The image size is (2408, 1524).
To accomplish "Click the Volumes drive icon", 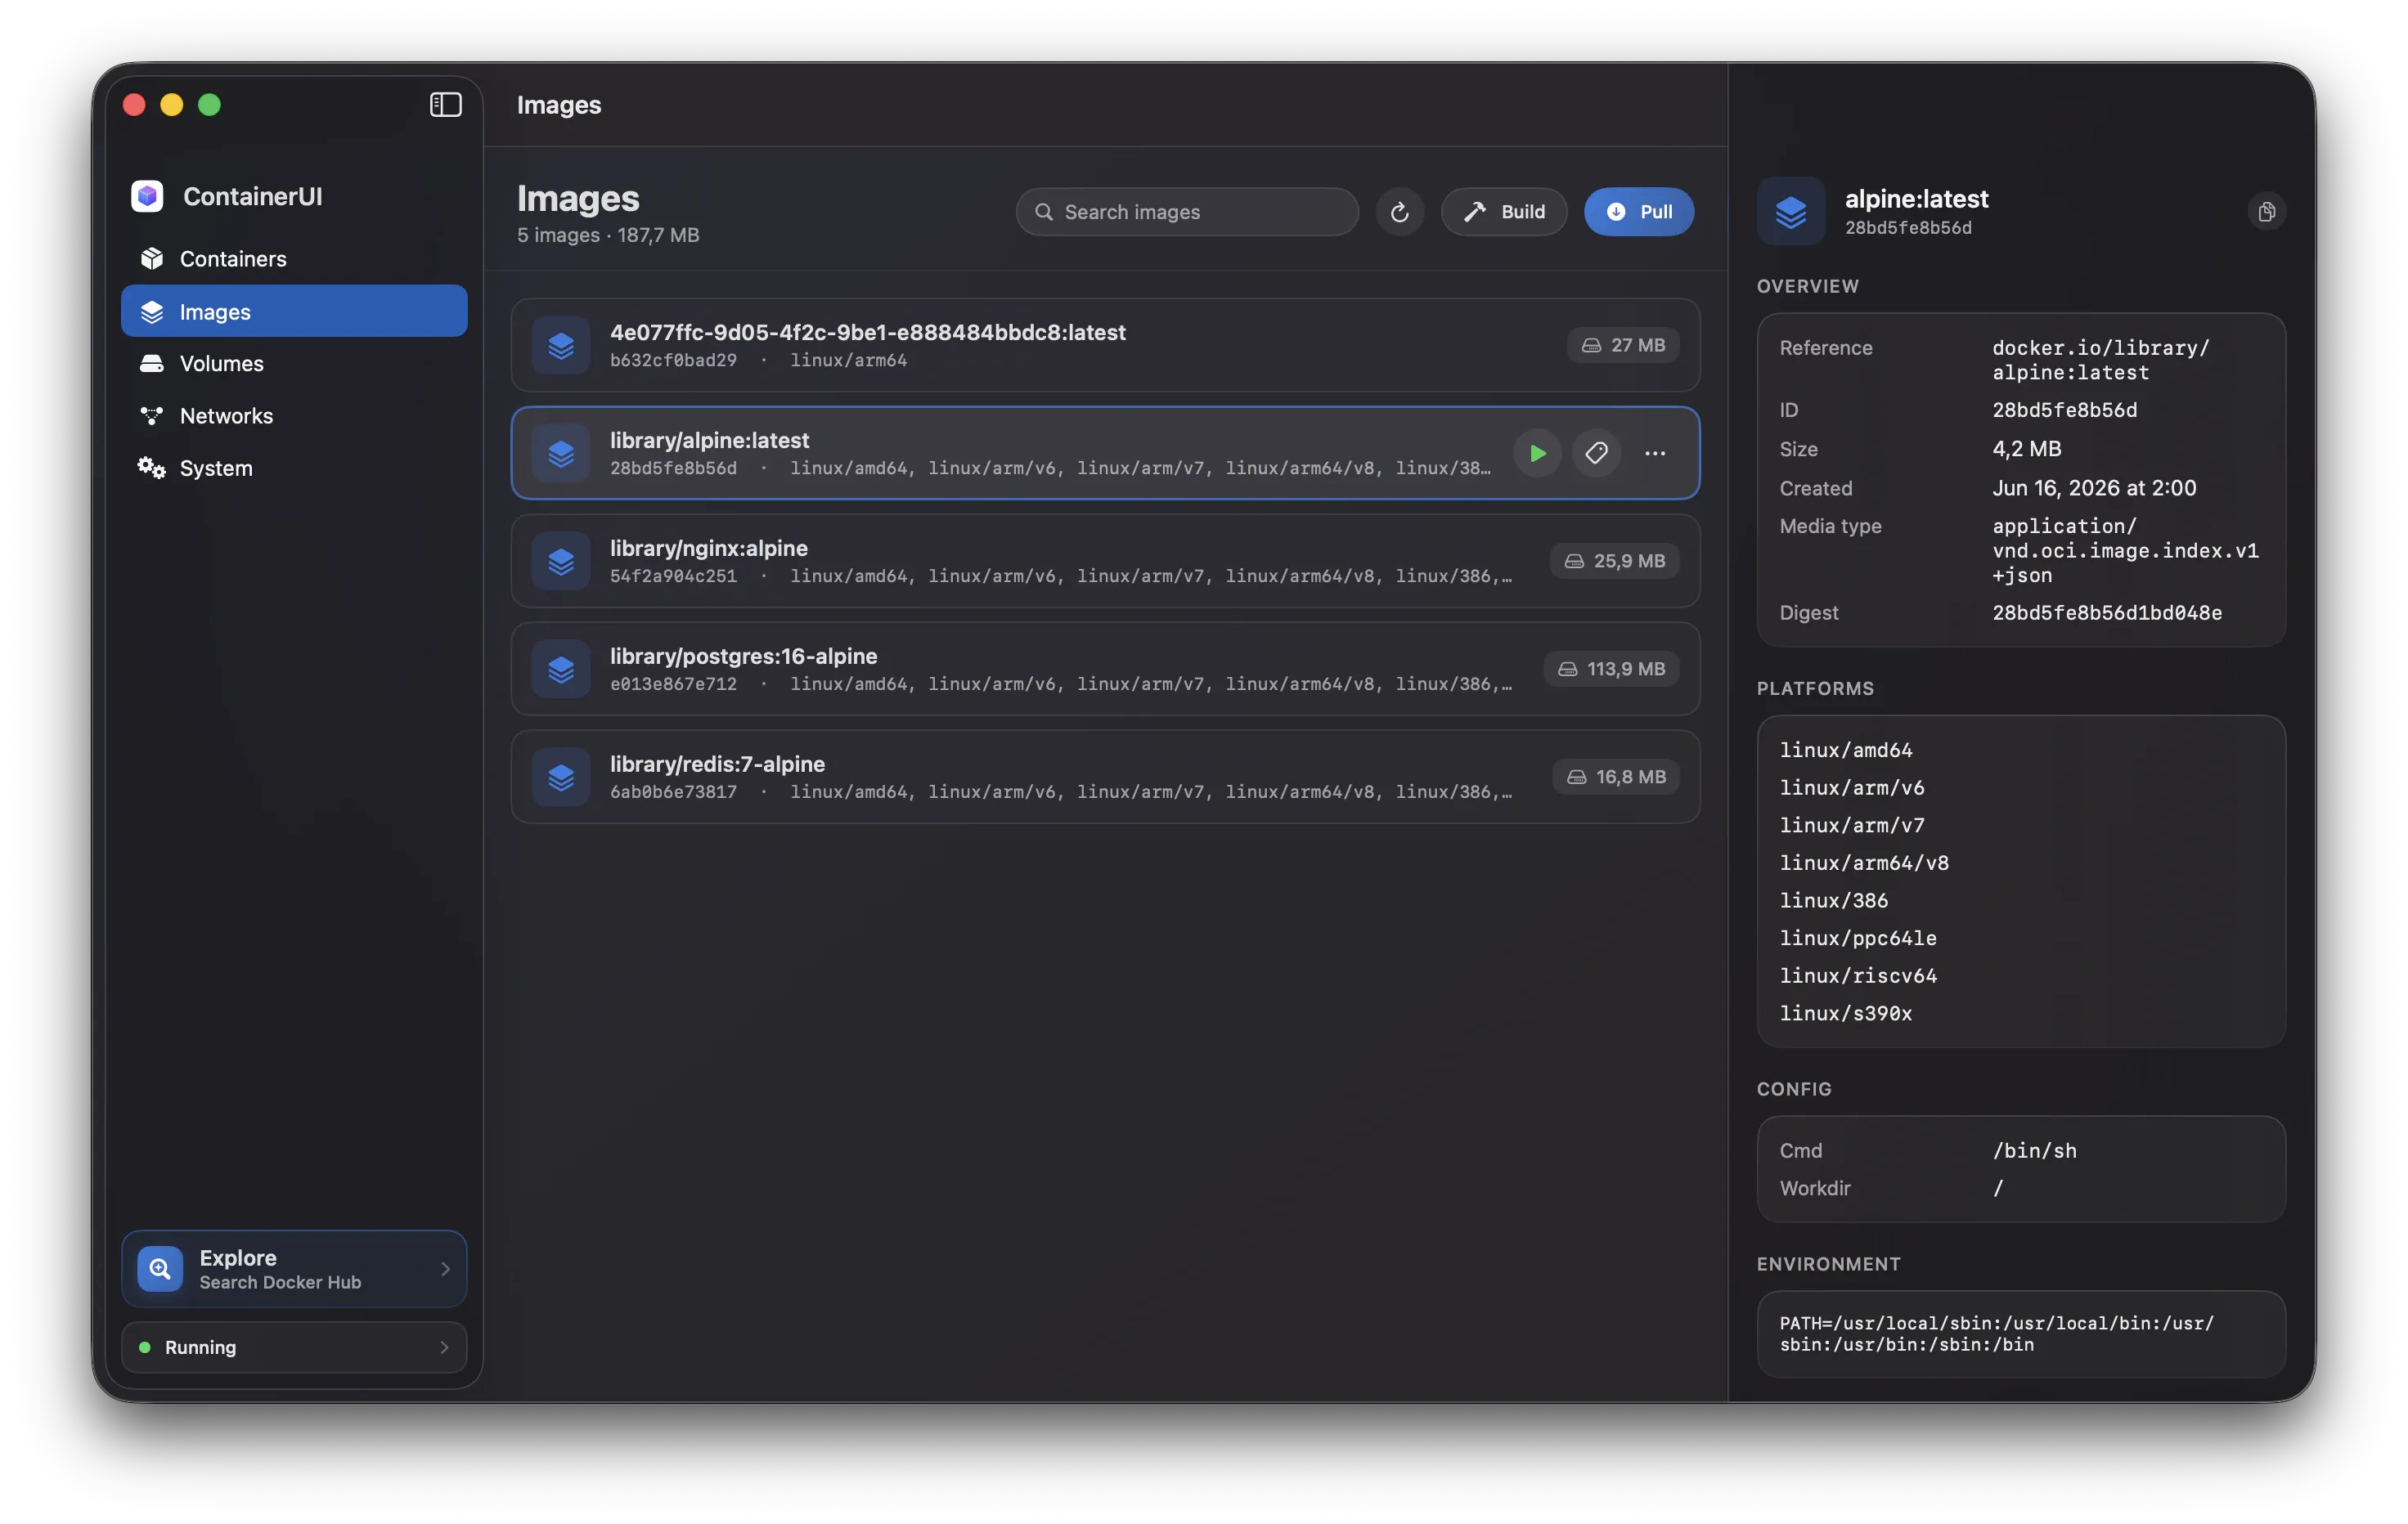I will [x=152, y=364].
